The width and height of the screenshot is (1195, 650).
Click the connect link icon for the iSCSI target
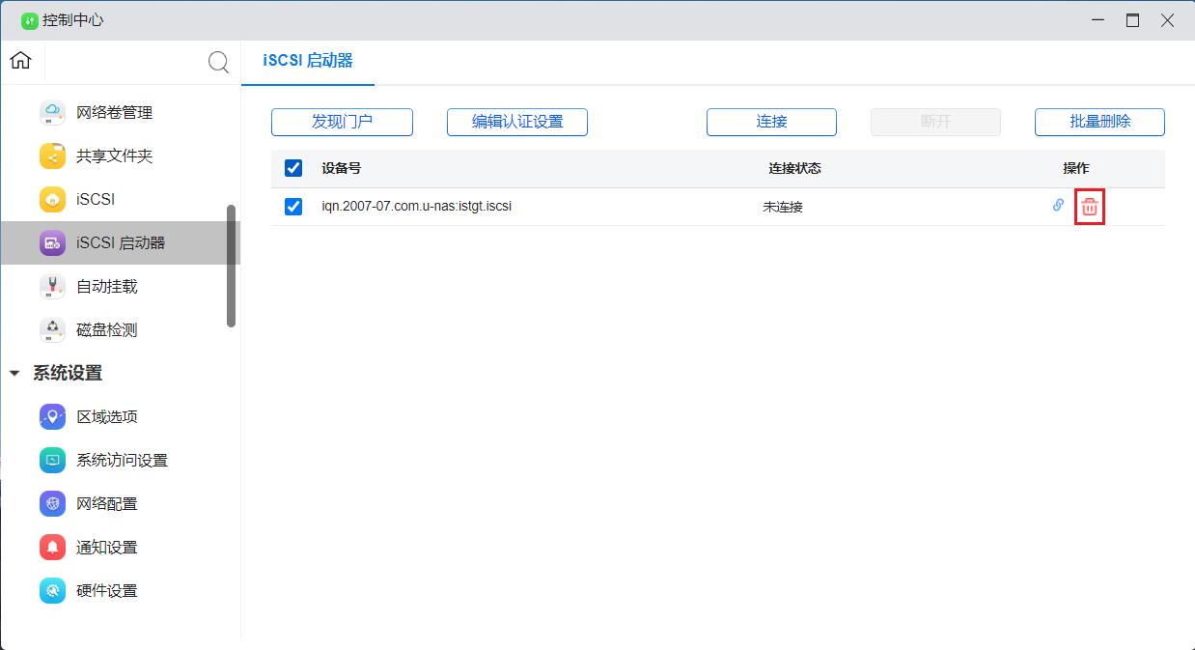point(1057,206)
